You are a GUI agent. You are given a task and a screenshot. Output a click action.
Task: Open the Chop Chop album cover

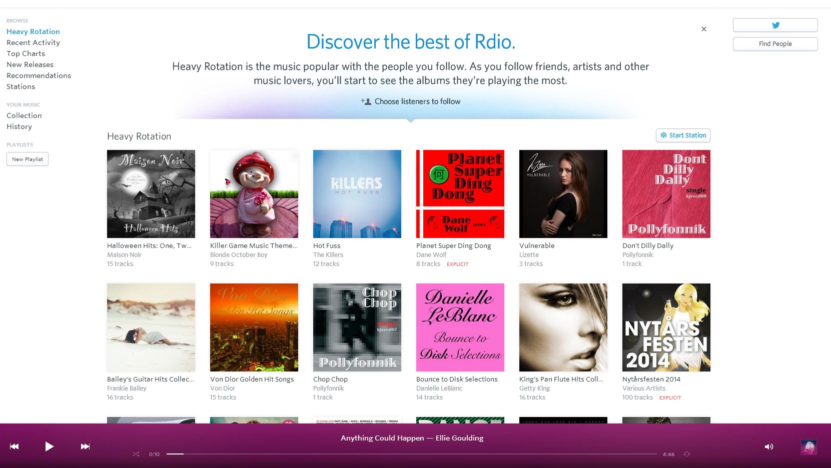(357, 327)
